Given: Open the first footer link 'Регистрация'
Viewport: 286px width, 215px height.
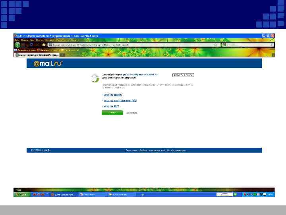Looking at the screenshot, I should (131, 150).
